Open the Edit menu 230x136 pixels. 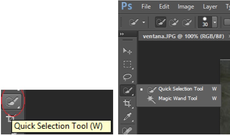pyautogui.click(x=164, y=7)
